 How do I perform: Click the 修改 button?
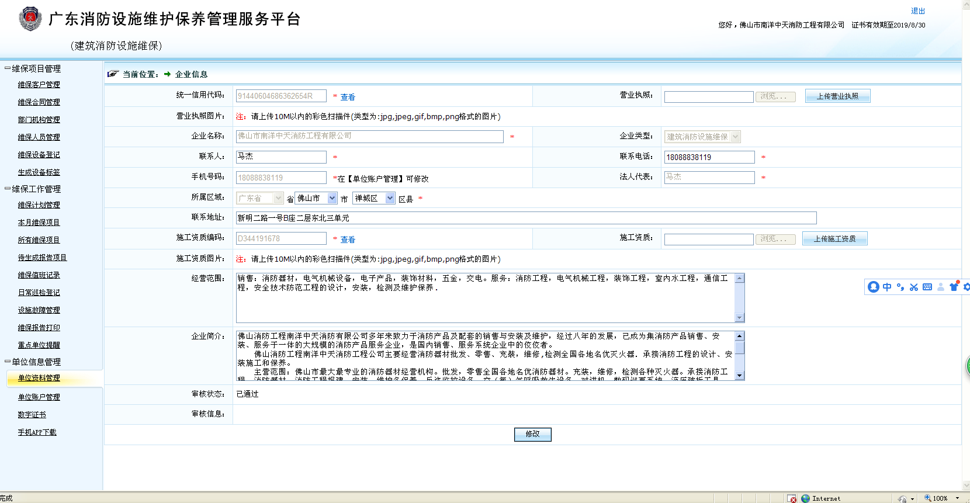click(532, 434)
